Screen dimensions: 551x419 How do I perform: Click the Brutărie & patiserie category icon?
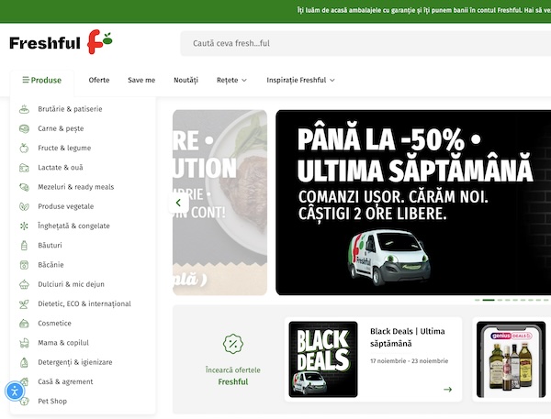24,109
